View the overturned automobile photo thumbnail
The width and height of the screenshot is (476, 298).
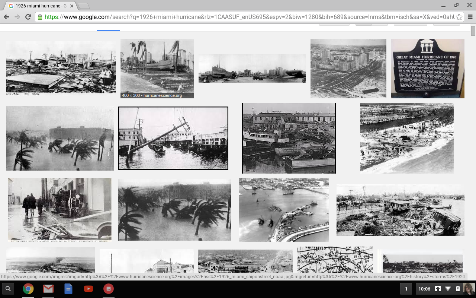[59, 210]
